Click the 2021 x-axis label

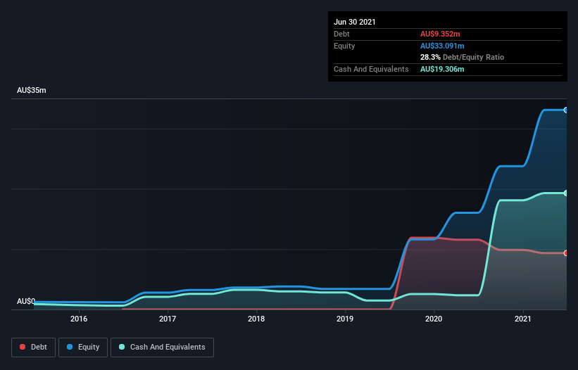(x=522, y=319)
